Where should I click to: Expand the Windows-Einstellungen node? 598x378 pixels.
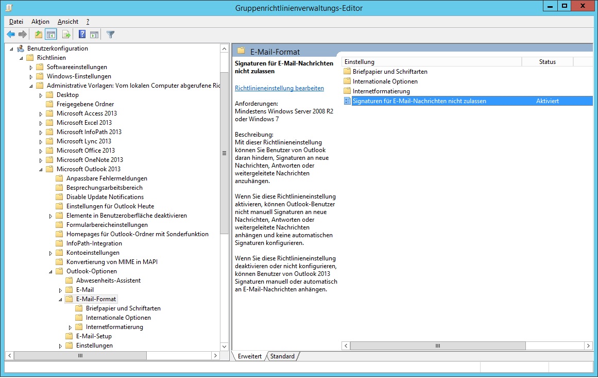coord(31,77)
